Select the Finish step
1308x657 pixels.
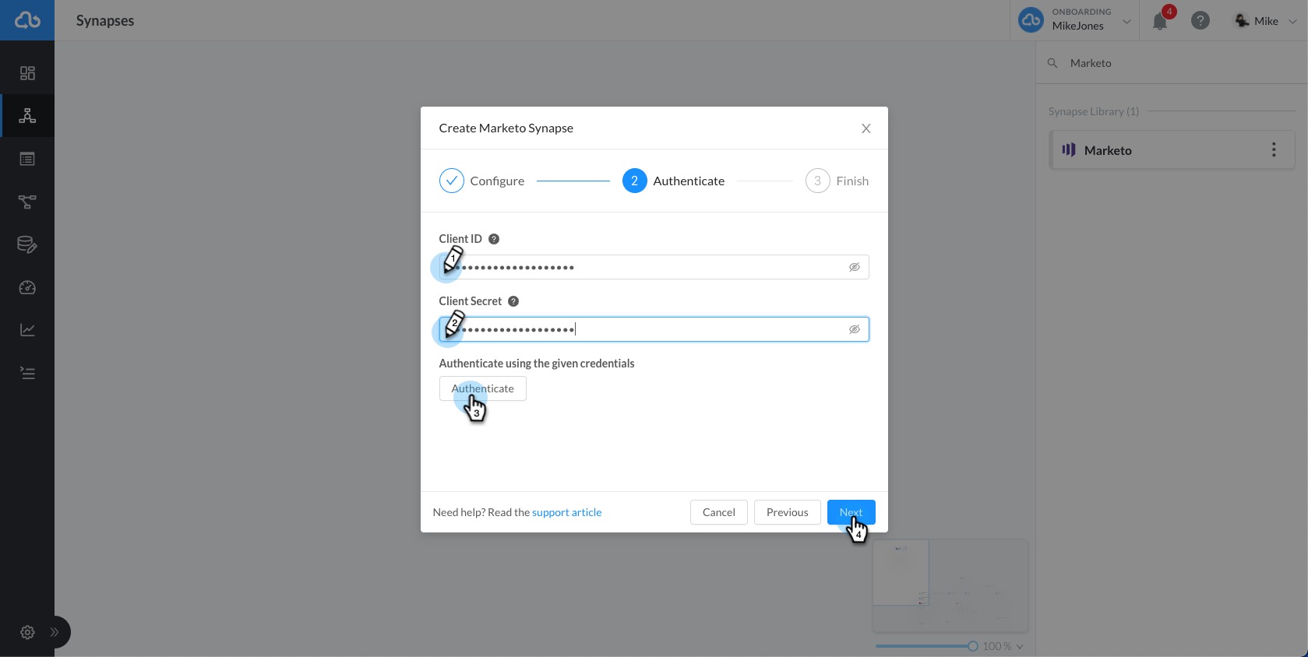[x=837, y=181]
